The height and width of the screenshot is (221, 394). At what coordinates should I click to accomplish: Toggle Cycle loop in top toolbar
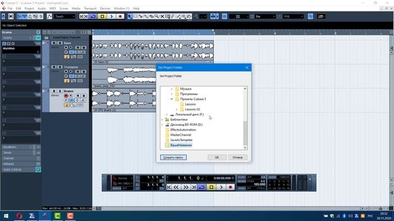pyautogui.click(x=93, y=17)
